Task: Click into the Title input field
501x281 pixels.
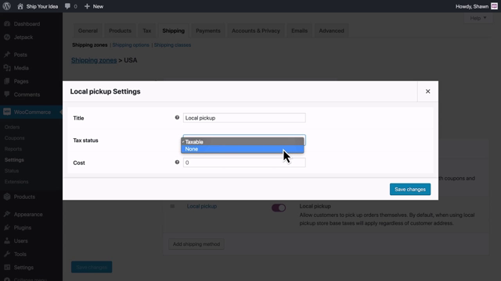Action: click(x=244, y=118)
